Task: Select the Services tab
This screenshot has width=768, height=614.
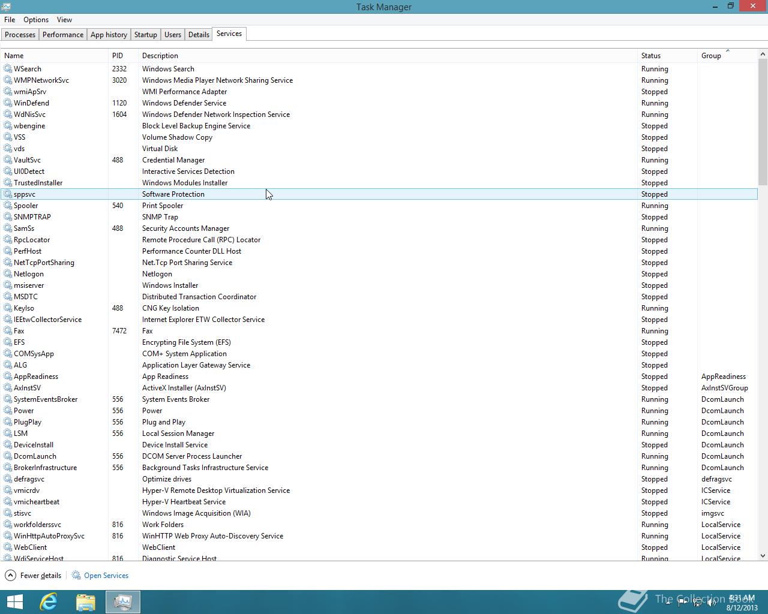Action: (229, 34)
